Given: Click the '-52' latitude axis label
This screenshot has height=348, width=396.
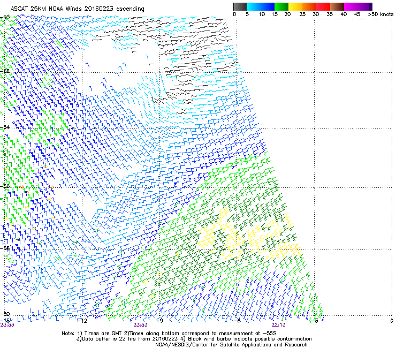Looking at the screenshot, I should click(5, 71).
